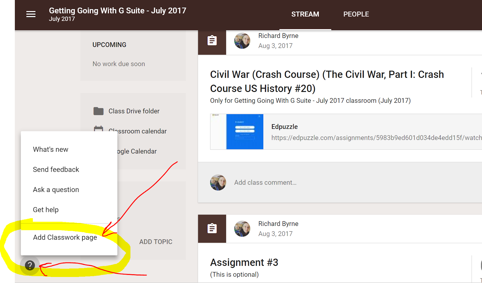Click the Add class comment field

tap(265, 182)
